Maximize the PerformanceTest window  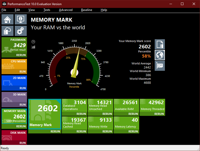[182, 4]
